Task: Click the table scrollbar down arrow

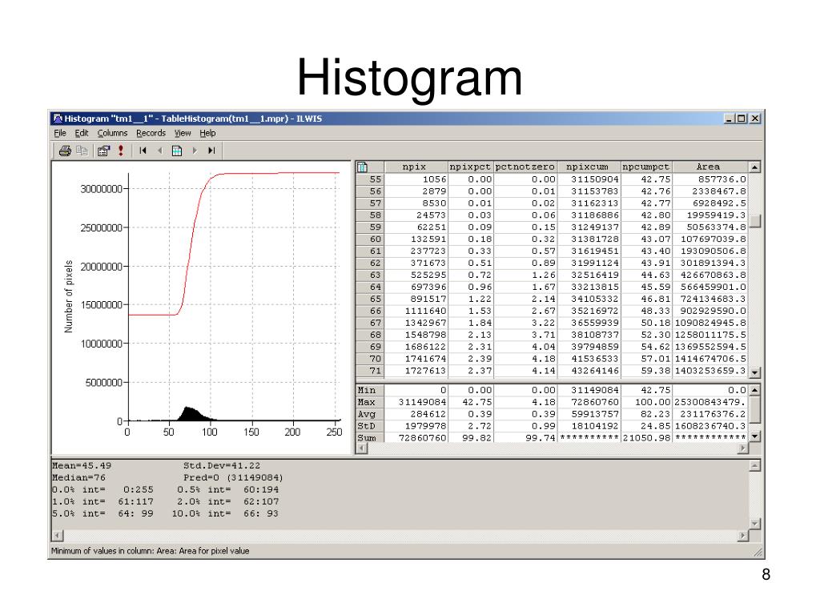Action: 754,373
